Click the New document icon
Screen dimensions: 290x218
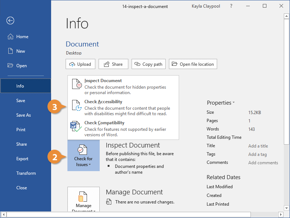[x=10, y=51]
